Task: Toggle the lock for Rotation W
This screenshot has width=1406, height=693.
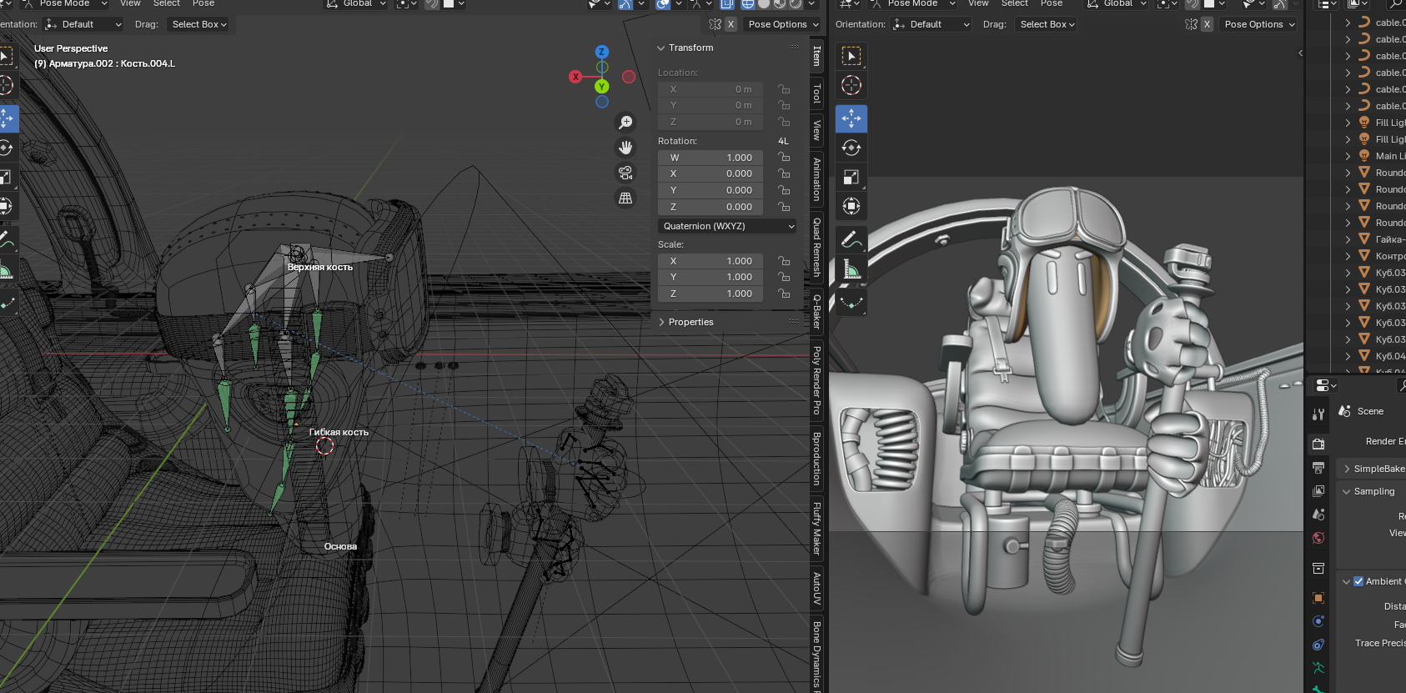Action: tap(784, 158)
